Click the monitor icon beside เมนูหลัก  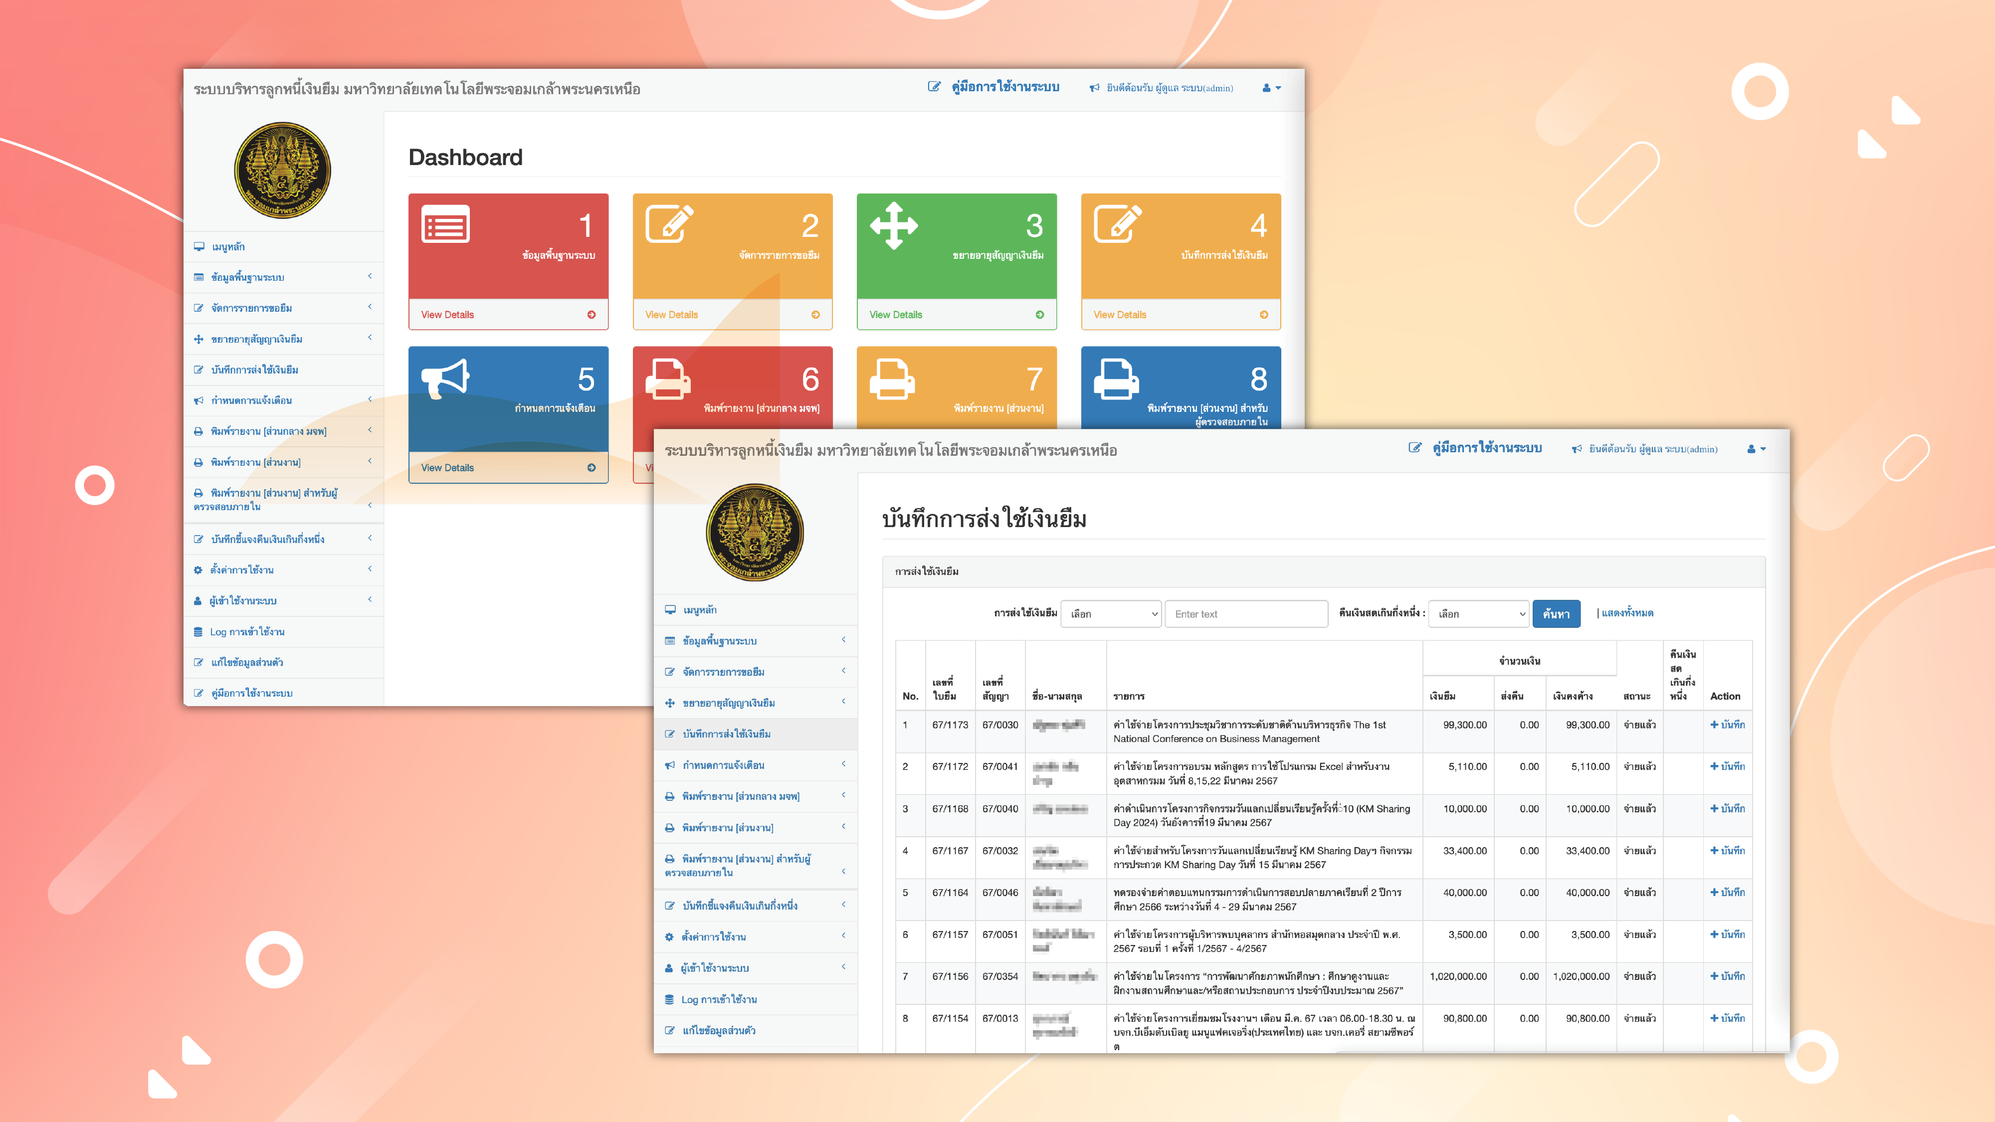point(670,609)
